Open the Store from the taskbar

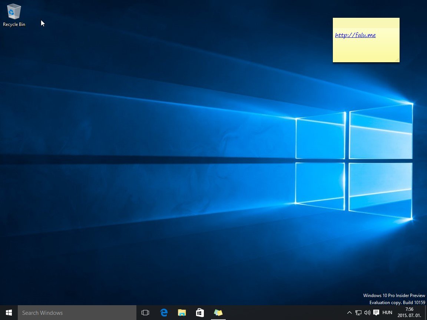point(200,313)
